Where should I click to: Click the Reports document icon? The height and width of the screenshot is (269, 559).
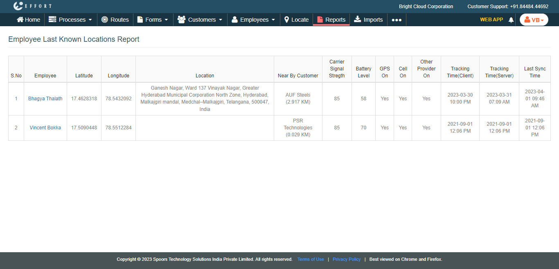pyautogui.click(x=320, y=20)
